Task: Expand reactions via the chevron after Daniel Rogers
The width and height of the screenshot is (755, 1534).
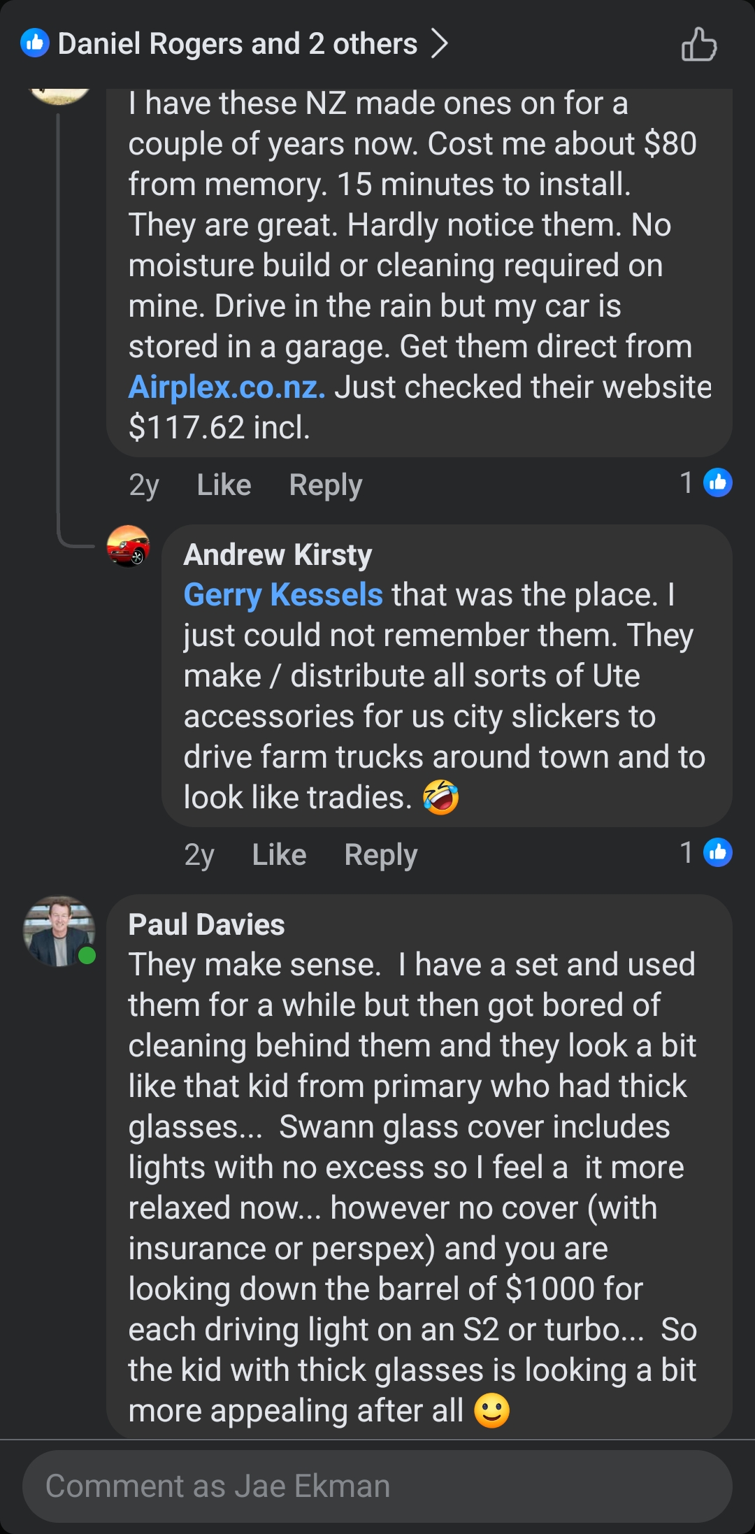Action: click(440, 44)
